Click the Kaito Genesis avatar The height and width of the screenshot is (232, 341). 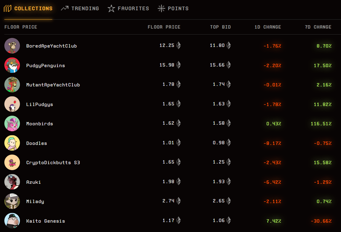(x=12, y=221)
